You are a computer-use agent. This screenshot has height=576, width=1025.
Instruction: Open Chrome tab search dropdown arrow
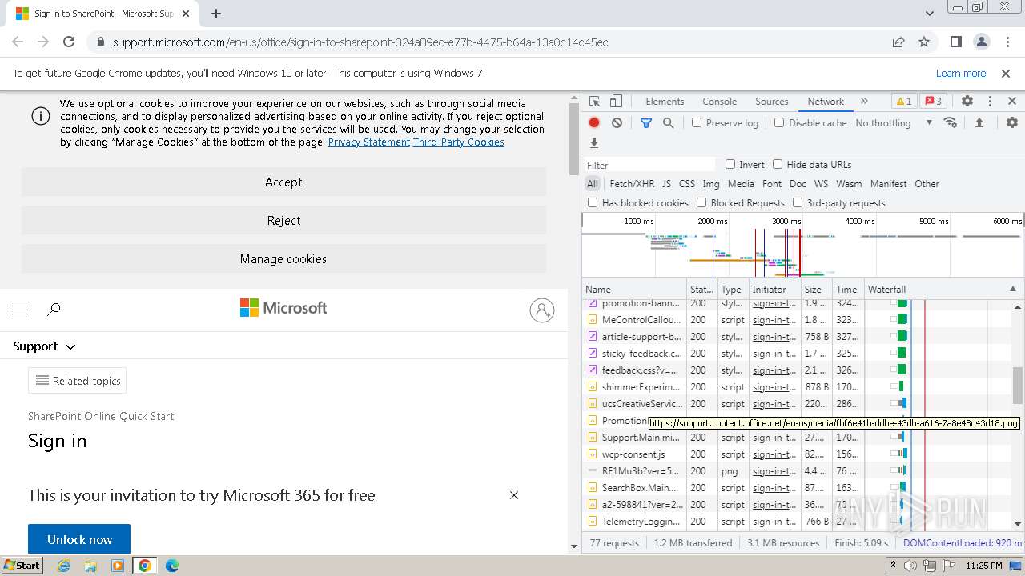[x=929, y=14]
